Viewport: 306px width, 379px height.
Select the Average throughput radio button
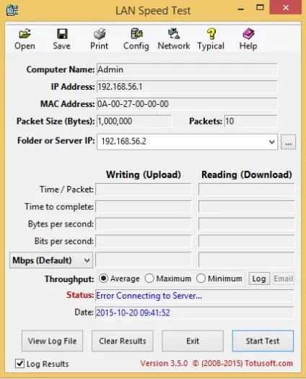pos(103,278)
